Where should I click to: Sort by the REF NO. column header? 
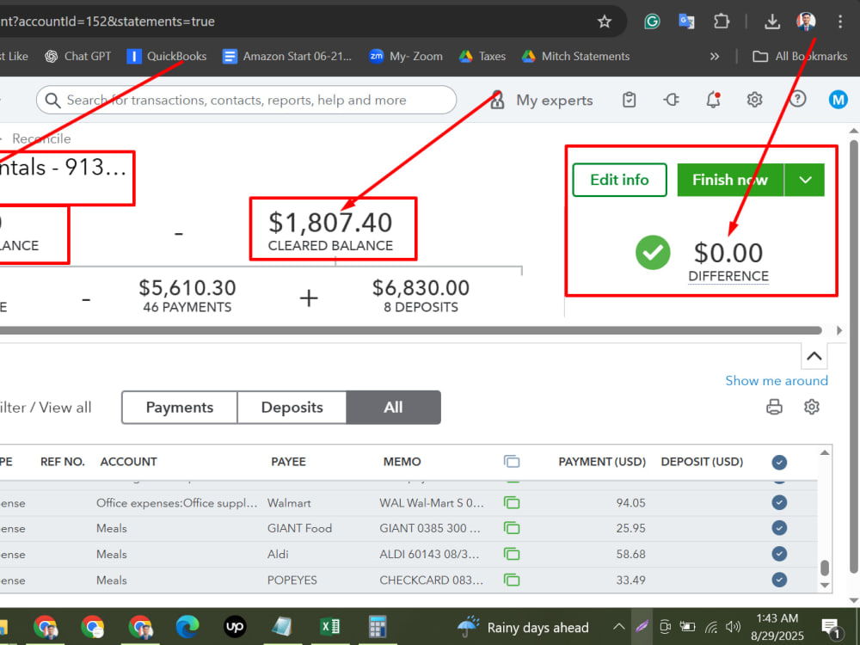coord(63,462)
